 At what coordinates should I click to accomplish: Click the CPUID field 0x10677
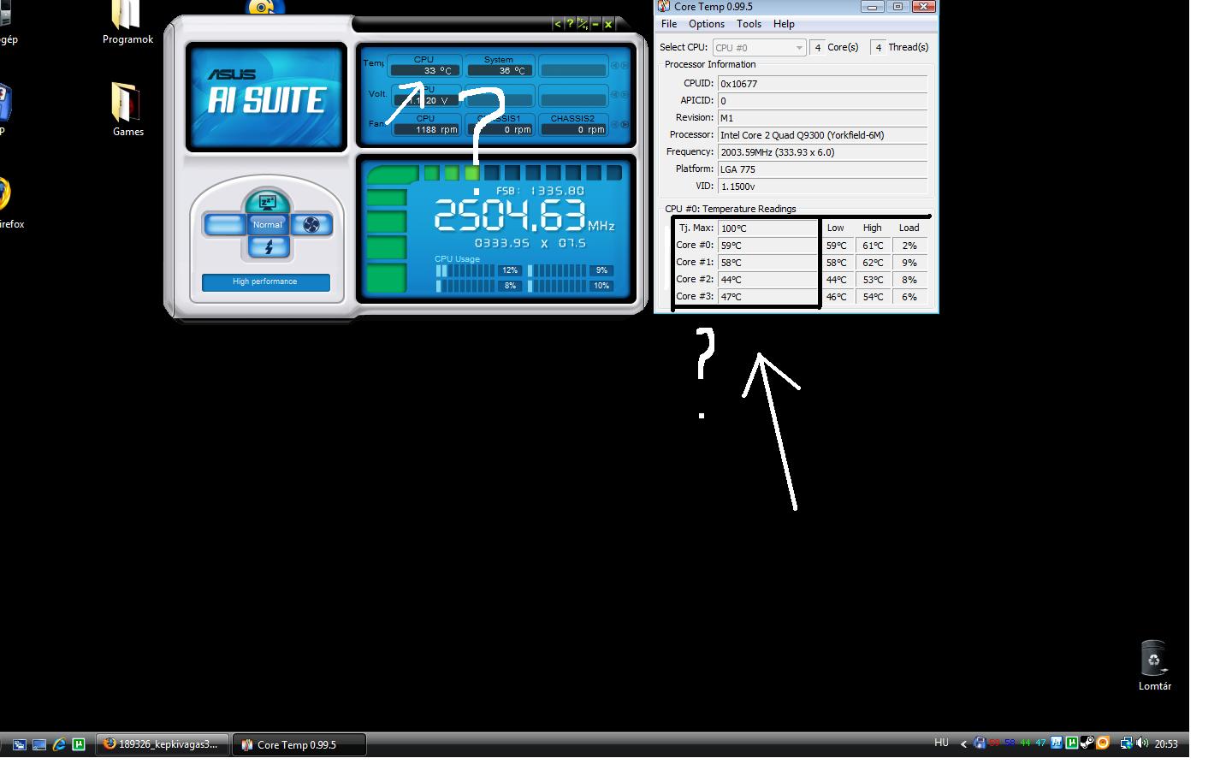[x=823, y=84]
